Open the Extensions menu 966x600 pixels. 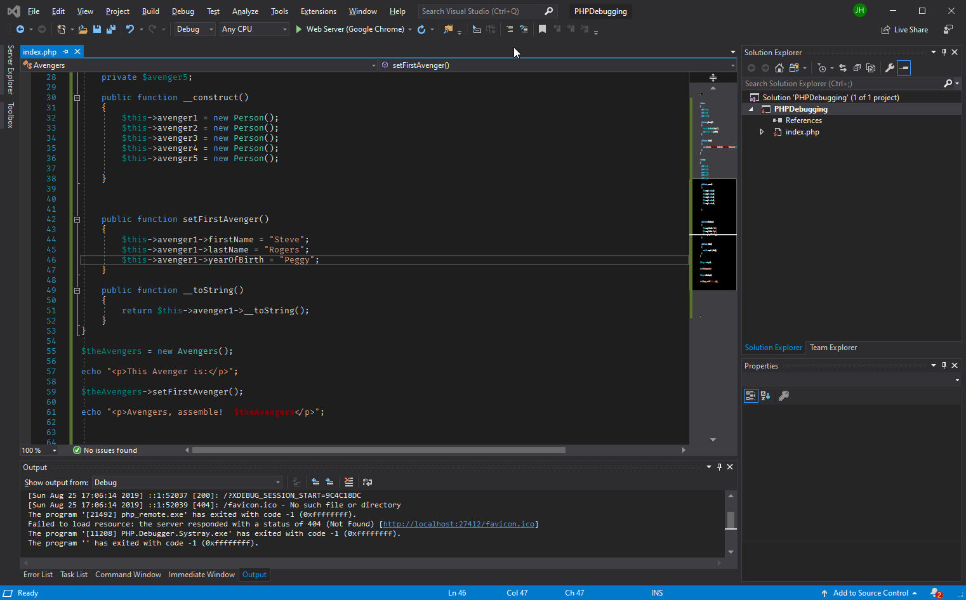coord(319,11)
